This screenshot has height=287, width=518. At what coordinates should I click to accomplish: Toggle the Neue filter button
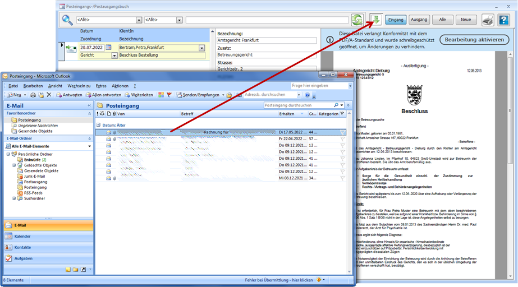(x=466, y=20)
